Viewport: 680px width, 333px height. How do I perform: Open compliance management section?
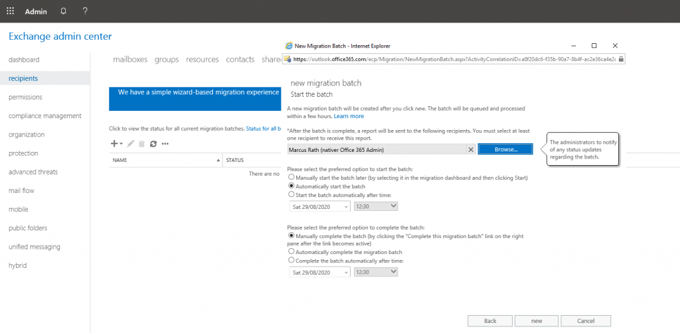(x=44, y=115)
